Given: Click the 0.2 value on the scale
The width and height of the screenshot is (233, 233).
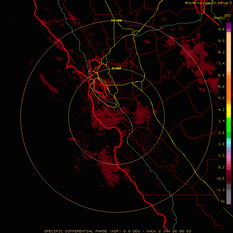Looking at the screenshot, I should click(221, 167).
